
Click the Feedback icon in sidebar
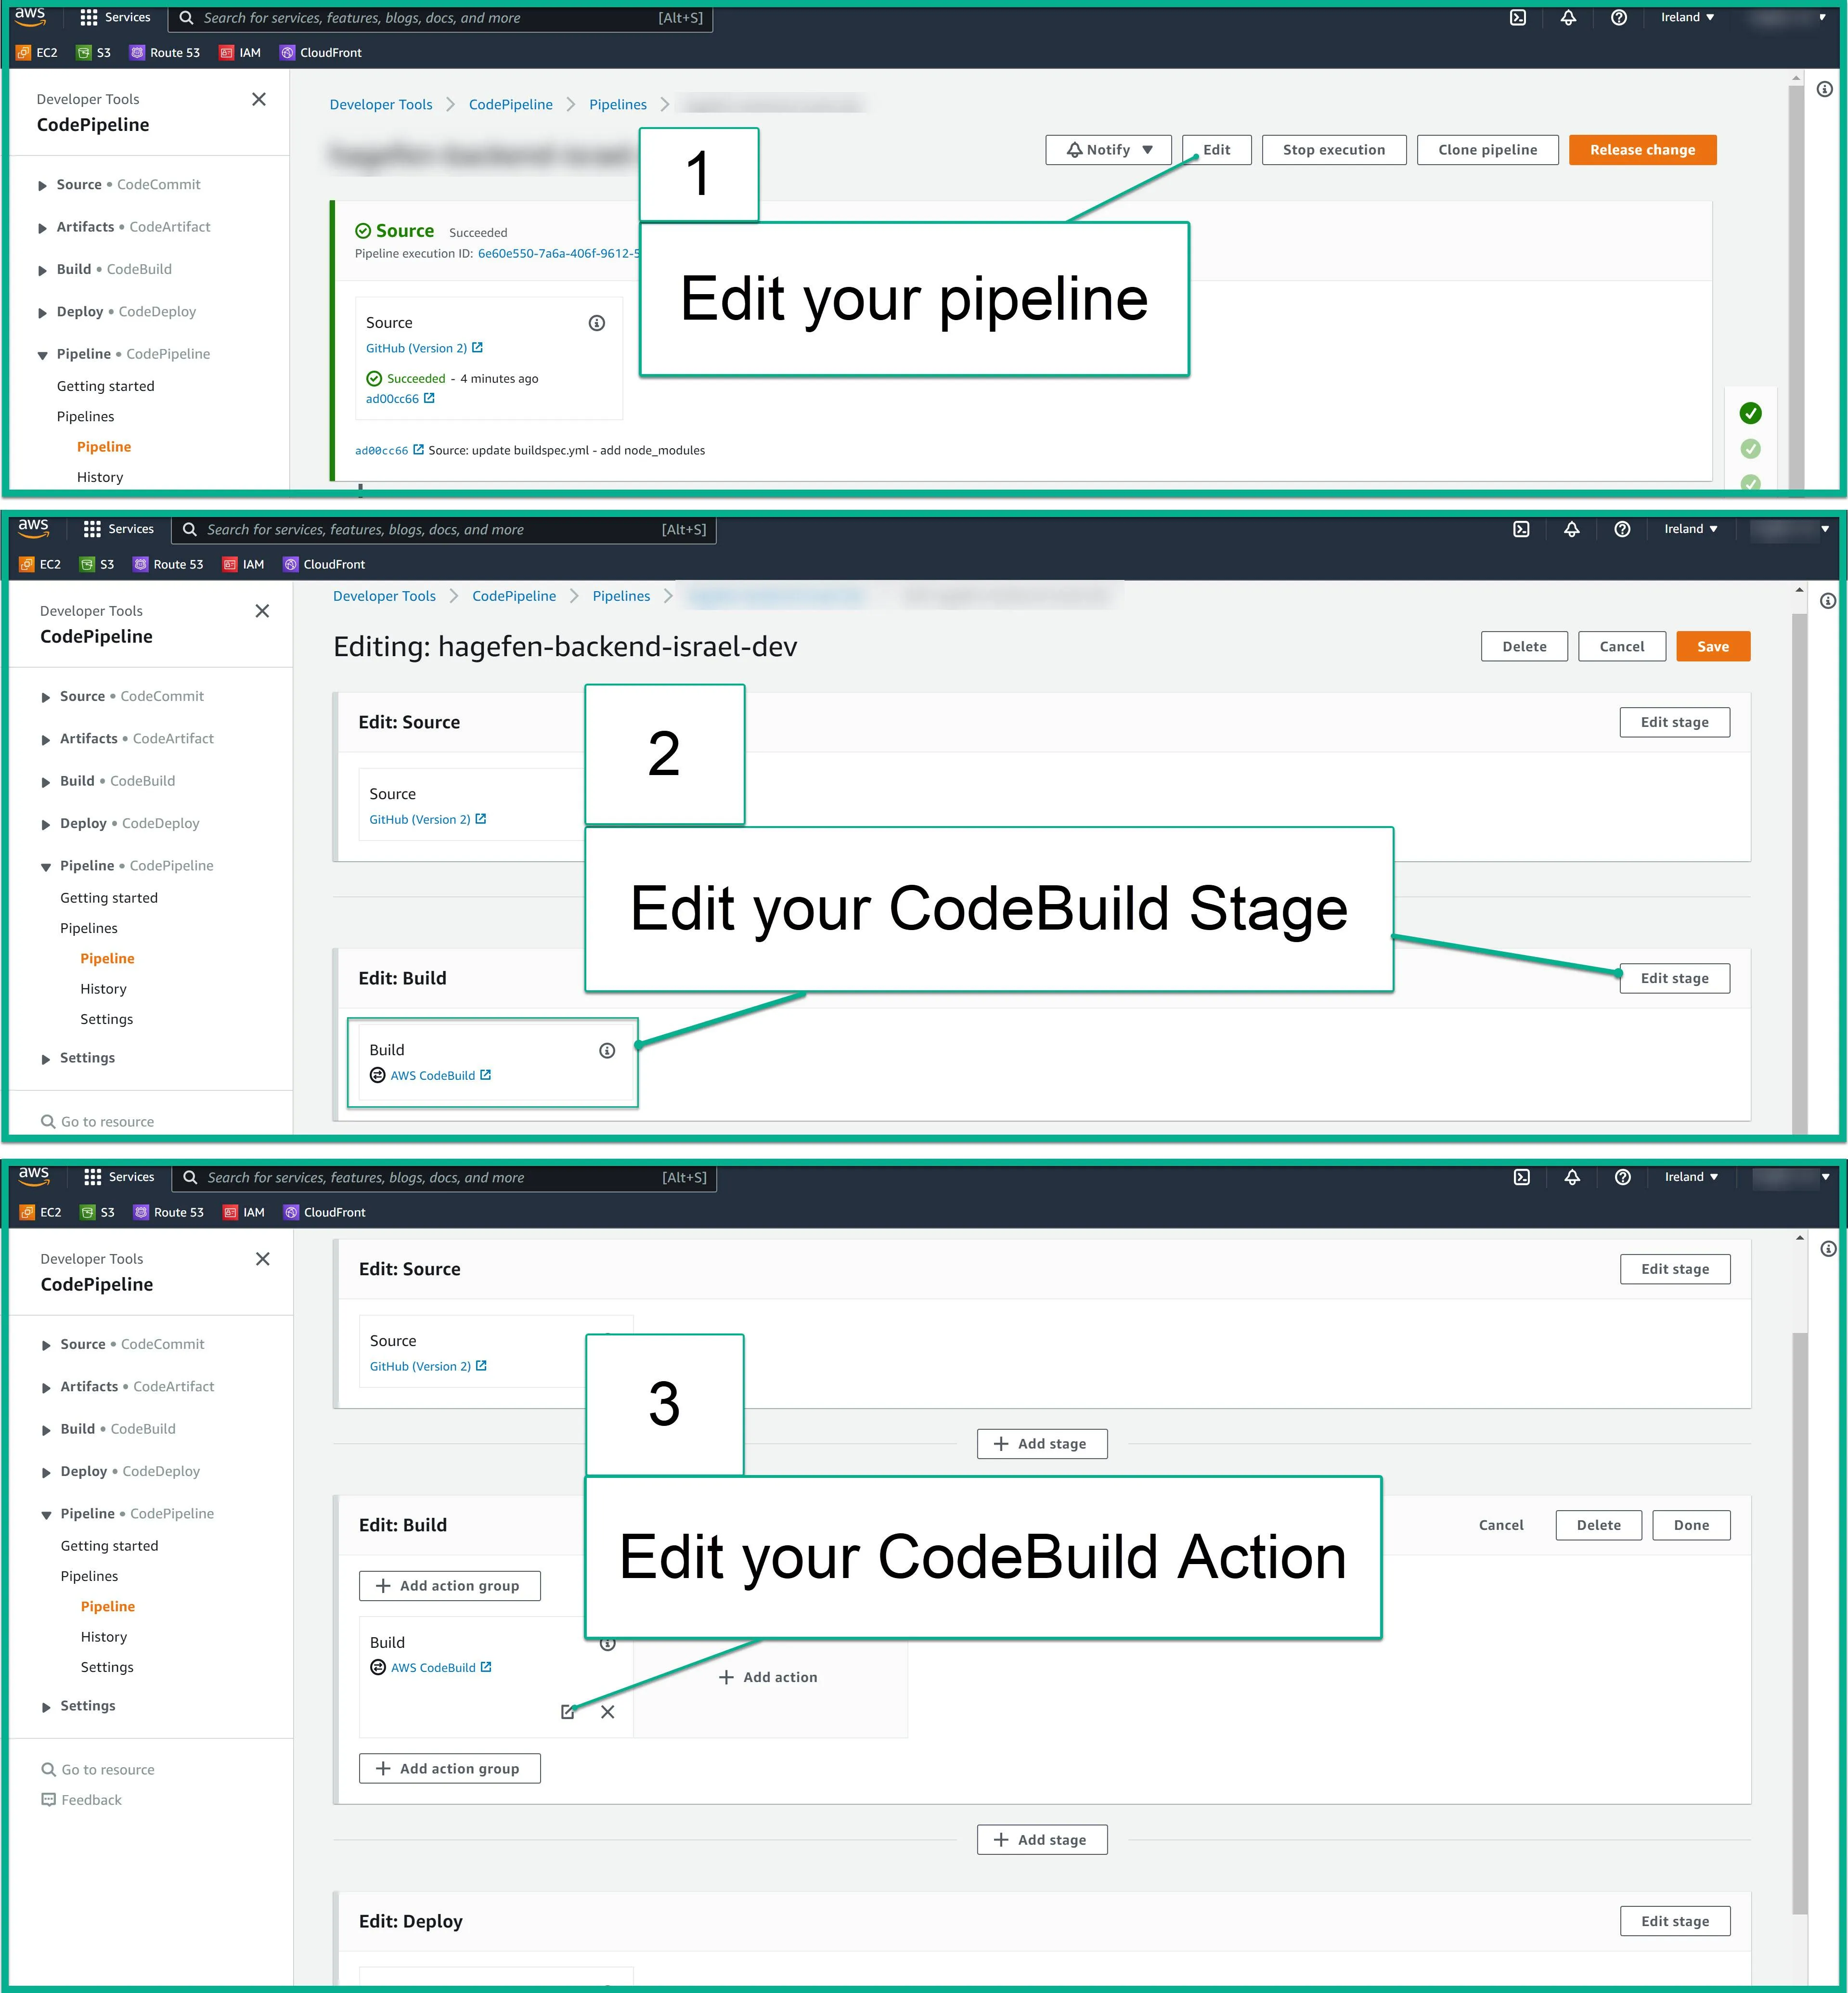[48, 1799]
